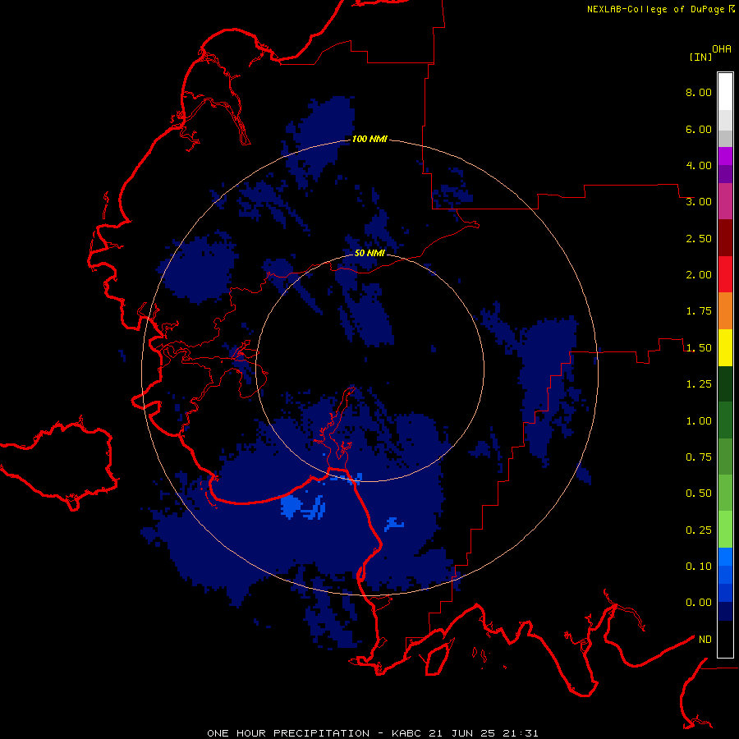Image resolution: width=739 pixels, height=739 pixels.
Task: Click the OHA product label above legend
Action: (x=722, y=49)
